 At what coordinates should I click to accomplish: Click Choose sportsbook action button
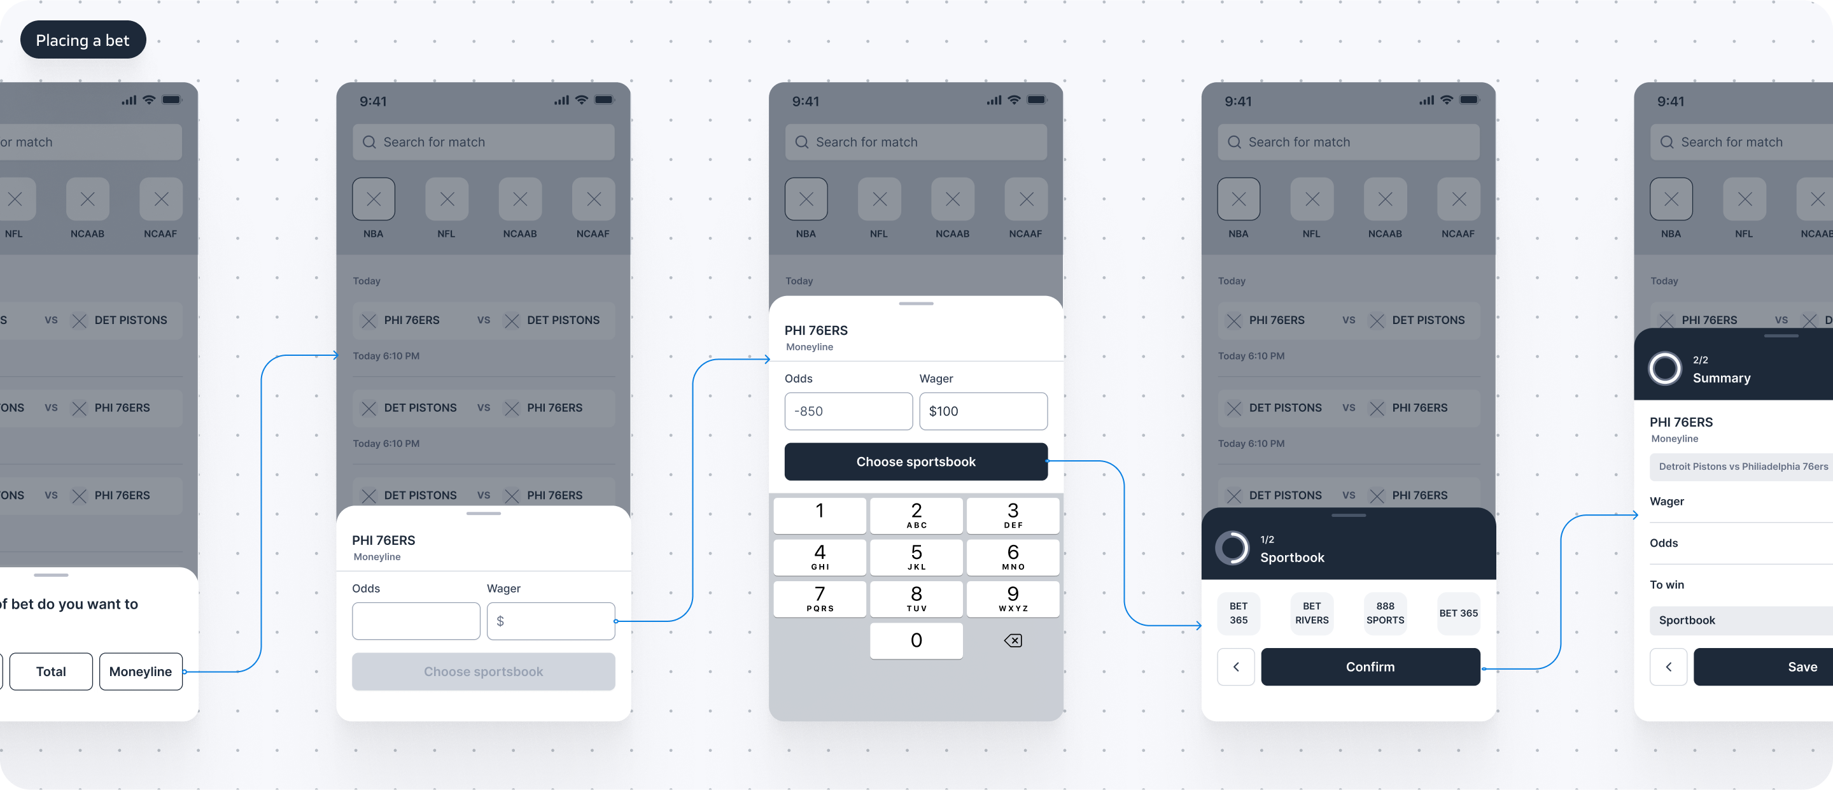[916, 462]
